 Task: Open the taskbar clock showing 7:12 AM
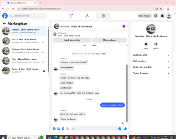164,138
